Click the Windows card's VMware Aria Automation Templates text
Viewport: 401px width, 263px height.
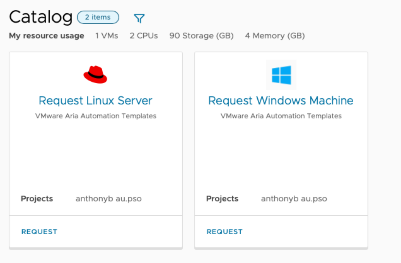point(281,116)
